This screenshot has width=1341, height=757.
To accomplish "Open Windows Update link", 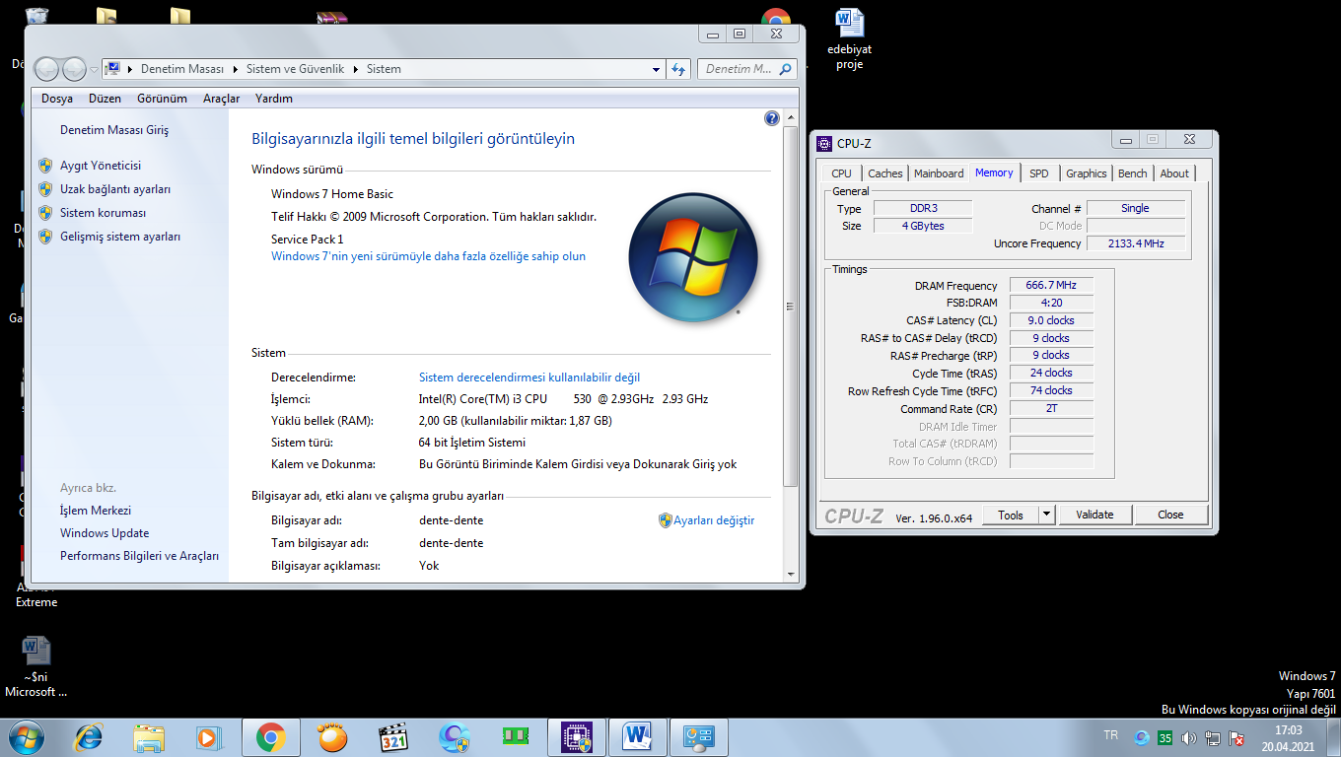I will pyautogui.click(x=105, y=533).
